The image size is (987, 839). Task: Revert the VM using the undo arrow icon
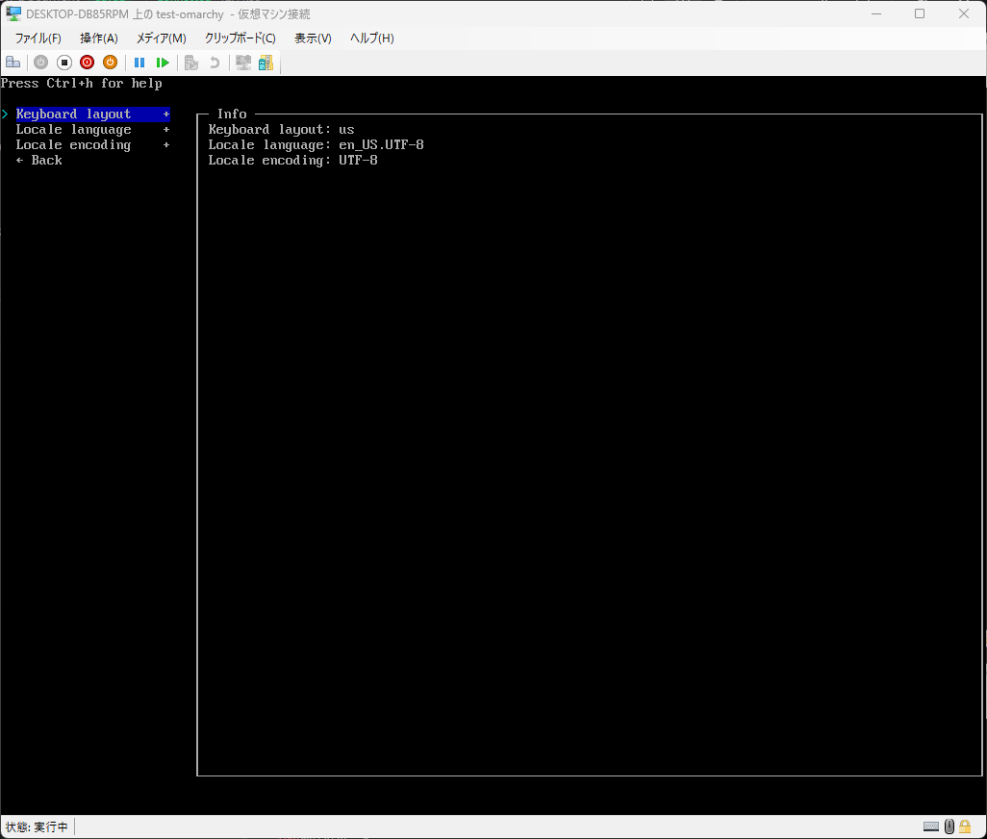click(215, 63)
